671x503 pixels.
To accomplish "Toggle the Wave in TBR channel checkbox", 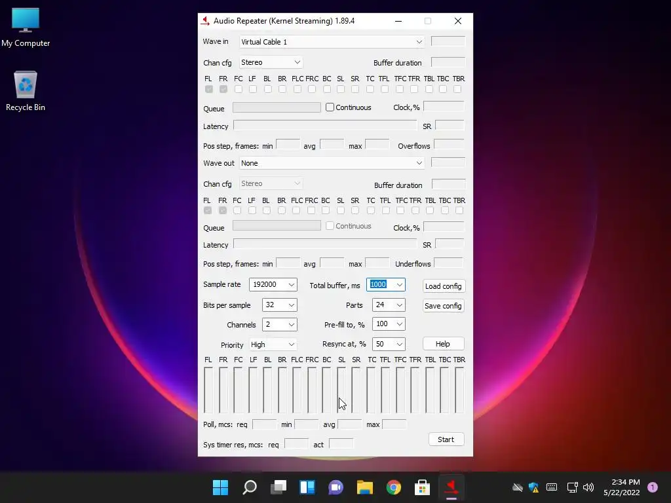I will pos(457,89).
